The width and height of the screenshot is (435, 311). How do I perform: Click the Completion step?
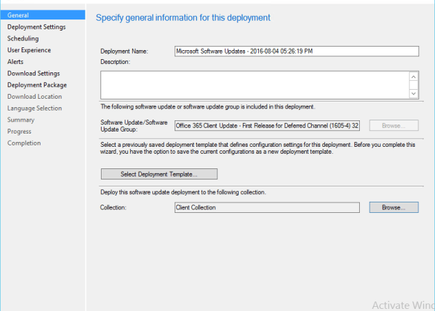(24, 143)
